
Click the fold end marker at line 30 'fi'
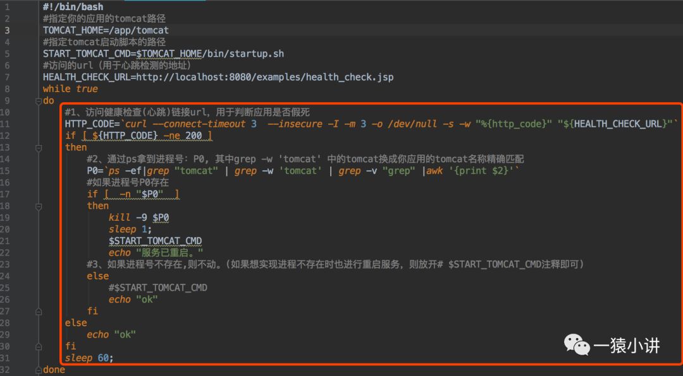coord(39,347)
